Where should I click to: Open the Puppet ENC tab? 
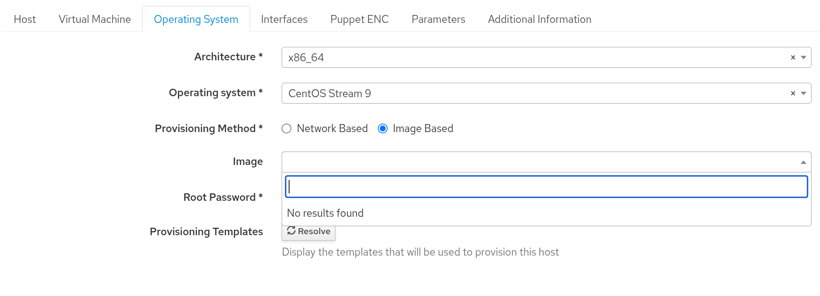tap(359, 19)
